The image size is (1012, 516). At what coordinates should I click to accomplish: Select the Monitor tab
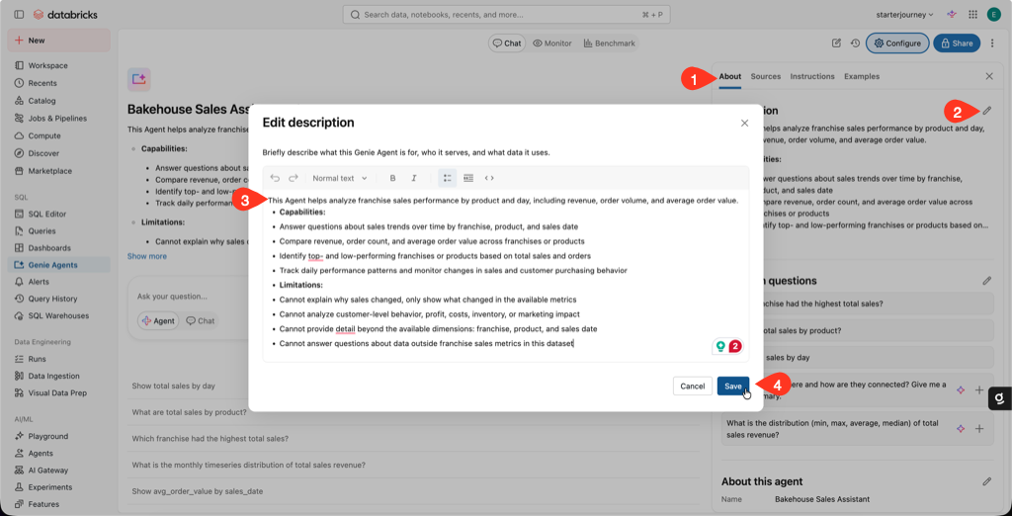pos(552,43)
